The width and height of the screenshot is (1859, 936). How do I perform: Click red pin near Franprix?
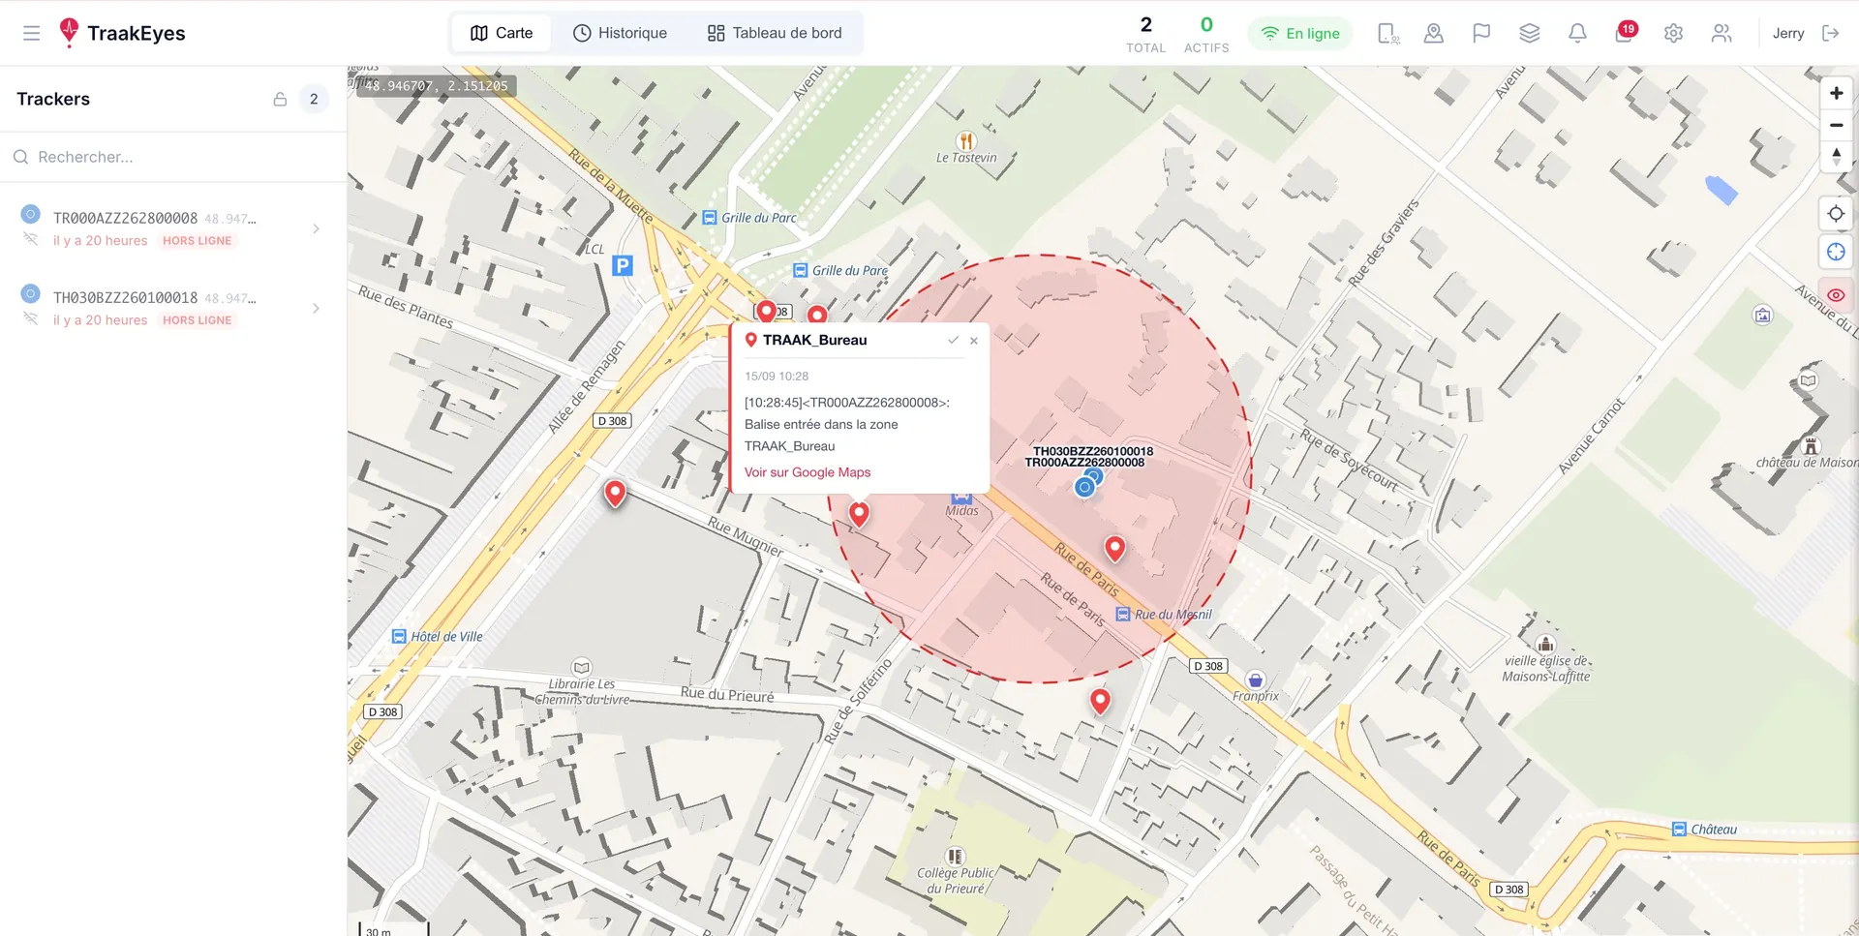[1100, 701]
